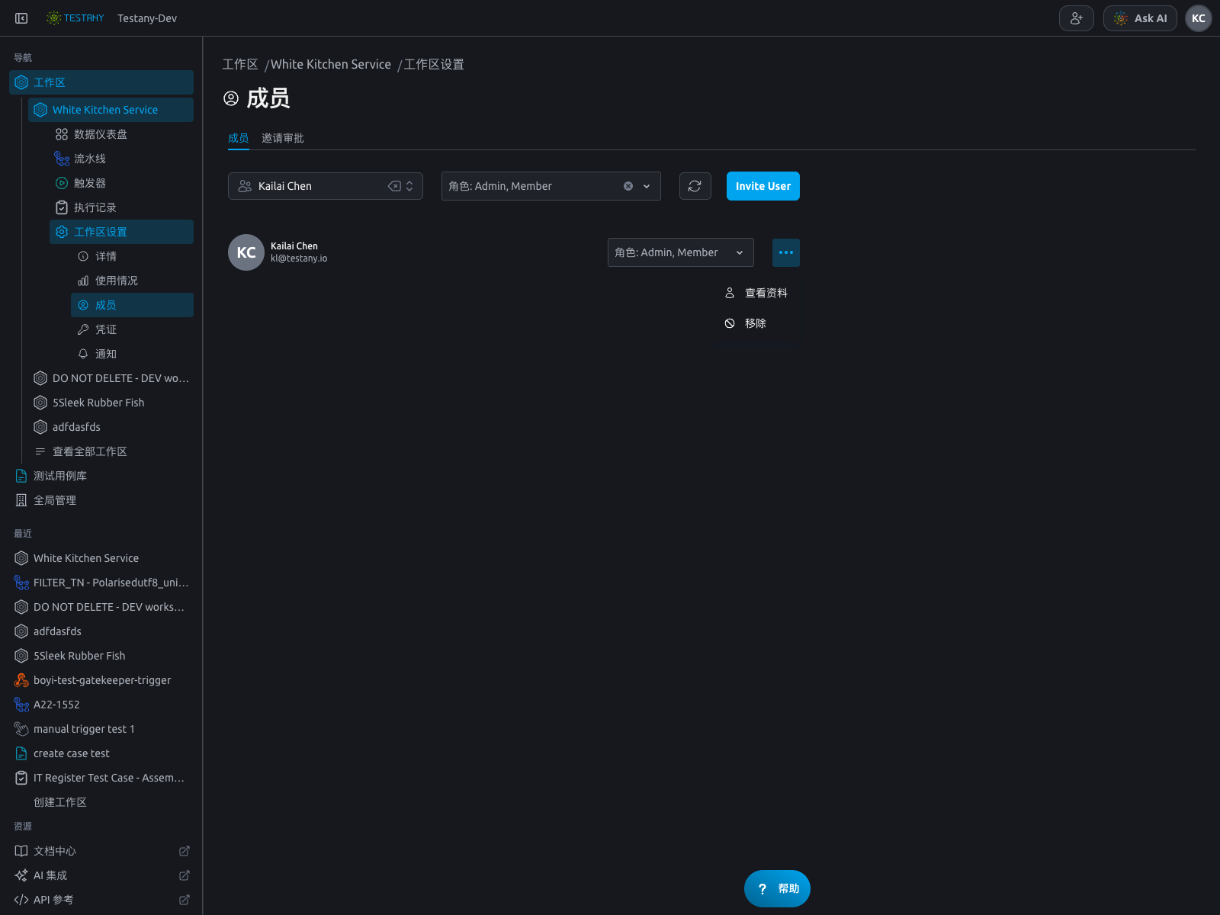
Task: Click the Testany logo
Action: 75,18
